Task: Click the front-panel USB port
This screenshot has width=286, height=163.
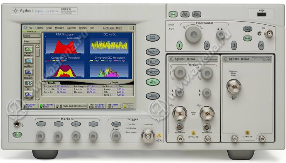Action: (x=261, y=15)
